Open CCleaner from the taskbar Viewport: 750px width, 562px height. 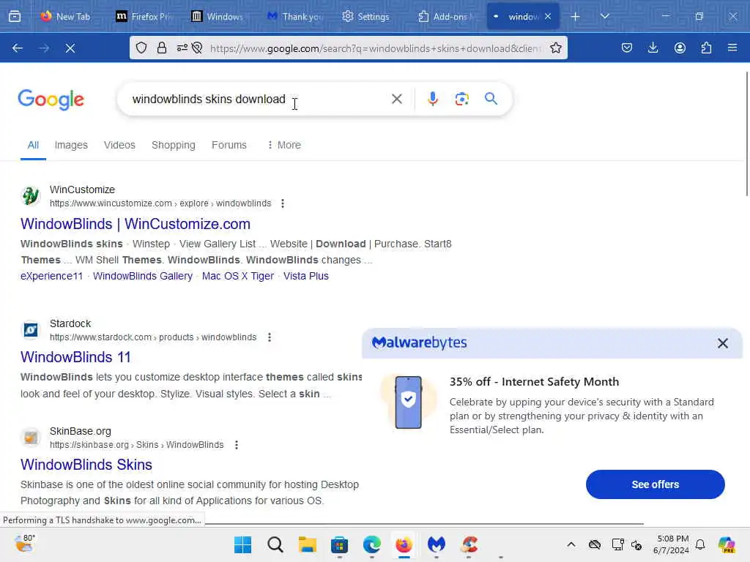pos(469,544)
